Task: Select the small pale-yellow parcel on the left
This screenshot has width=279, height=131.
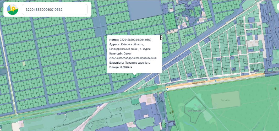Action: coord(24,63)
